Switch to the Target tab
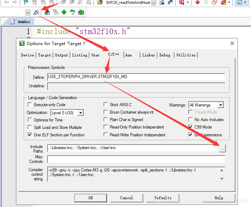251x207 pixels. (44, 55)
